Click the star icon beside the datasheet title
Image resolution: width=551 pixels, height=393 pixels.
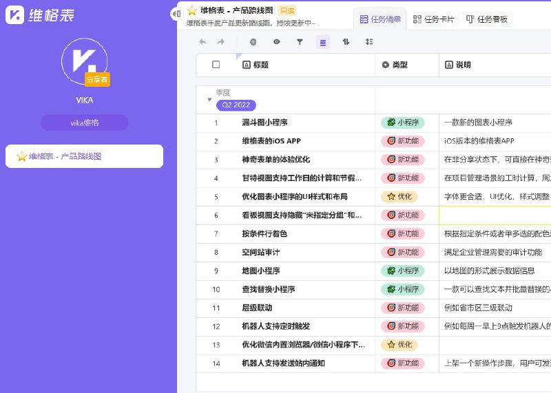(192, 10)
